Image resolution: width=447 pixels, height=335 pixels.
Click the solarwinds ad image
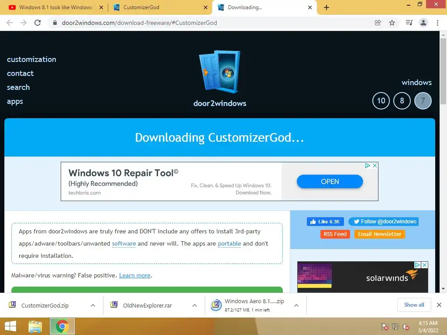(363, 277)
